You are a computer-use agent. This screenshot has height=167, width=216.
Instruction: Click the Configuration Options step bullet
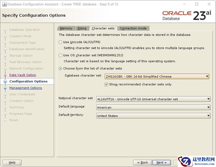click(x=5, y=81)
